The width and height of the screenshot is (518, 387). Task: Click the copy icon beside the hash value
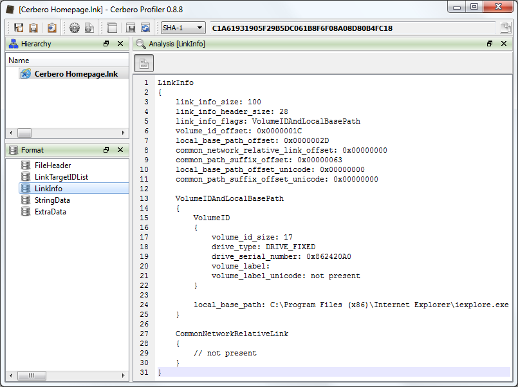point(506,28)
